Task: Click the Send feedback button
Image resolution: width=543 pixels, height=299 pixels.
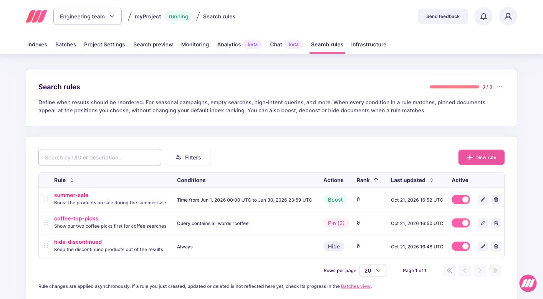Action: coord(443,16)
